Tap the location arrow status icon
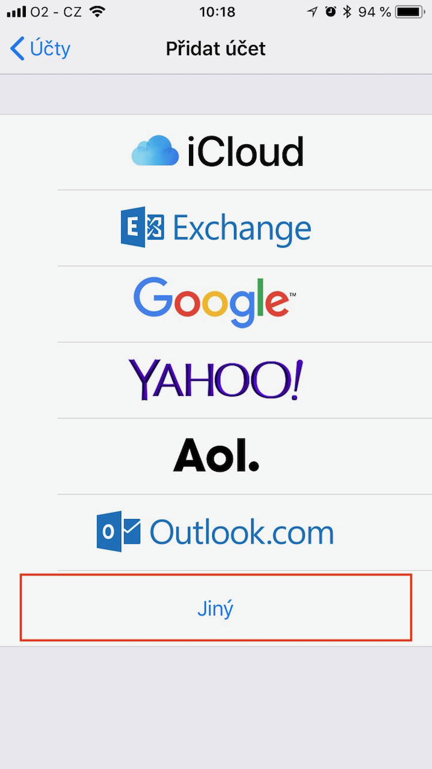The height and width of the screenshot is (769, 432). coord(313,11)
